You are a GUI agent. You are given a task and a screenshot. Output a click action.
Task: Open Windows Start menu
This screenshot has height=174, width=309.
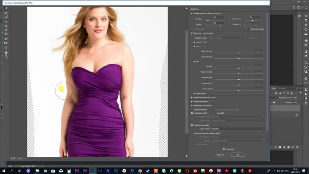tap(3, 171)
